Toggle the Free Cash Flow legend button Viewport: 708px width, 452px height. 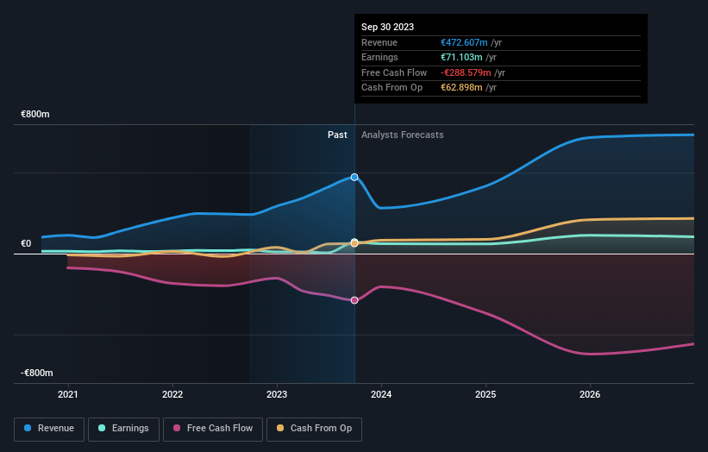[213, 429]
